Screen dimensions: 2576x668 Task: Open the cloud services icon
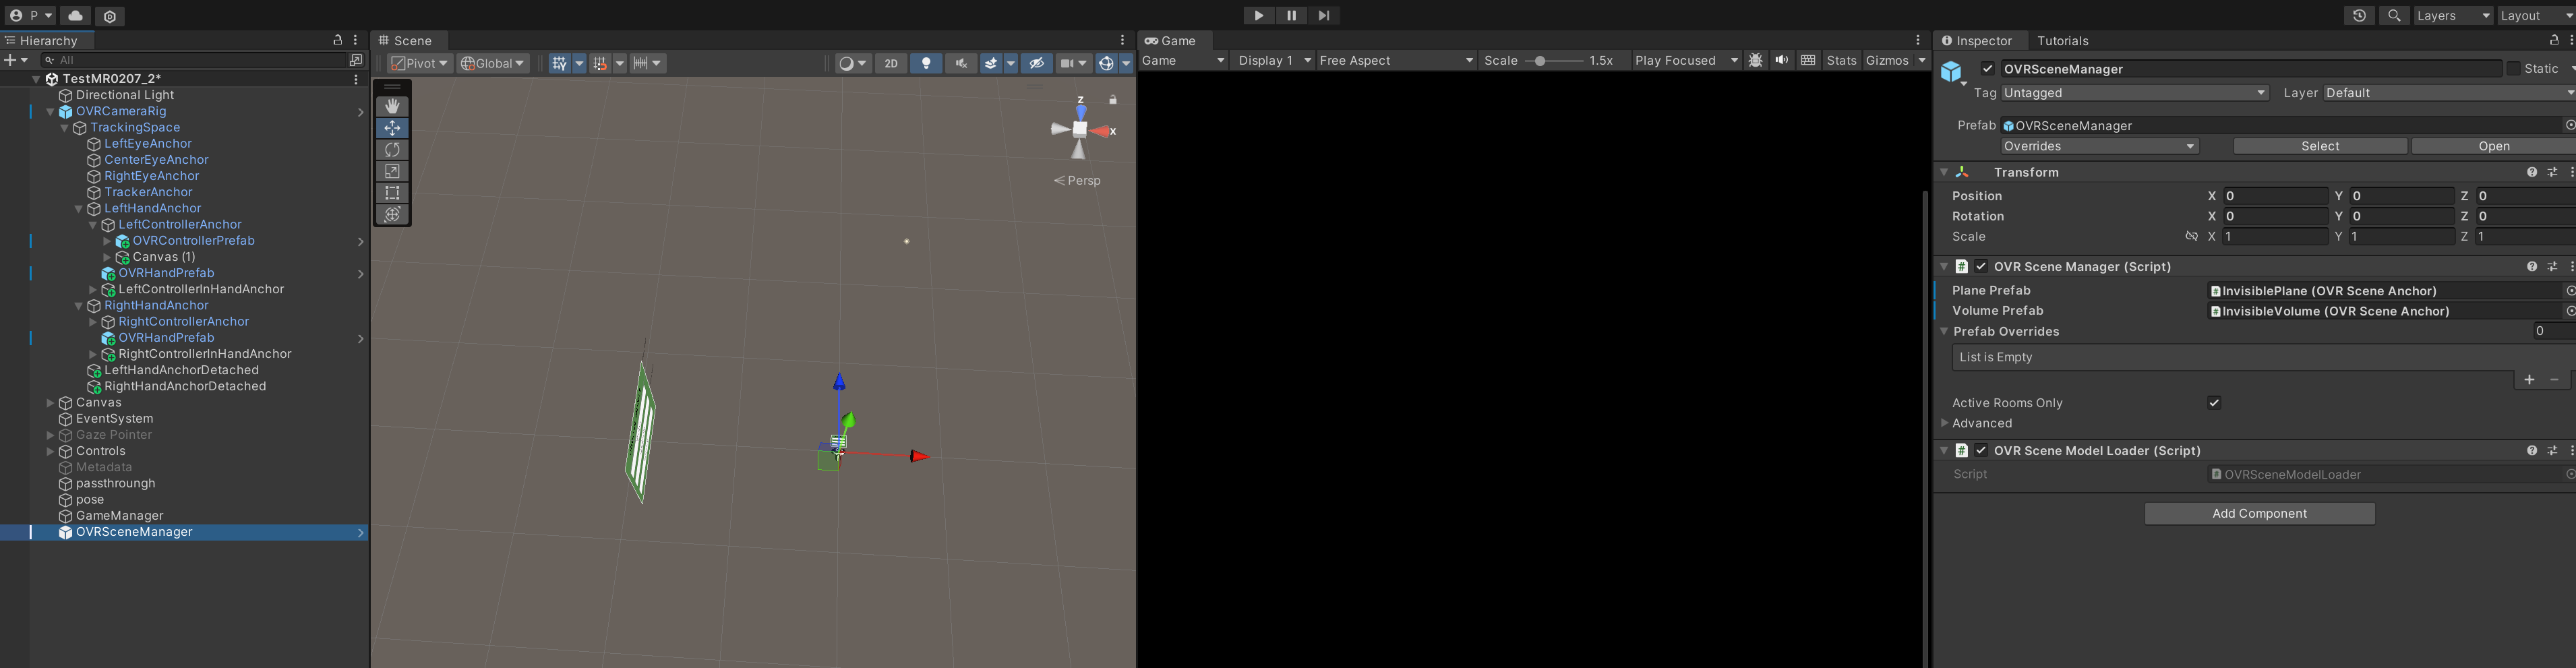[76, 15]
